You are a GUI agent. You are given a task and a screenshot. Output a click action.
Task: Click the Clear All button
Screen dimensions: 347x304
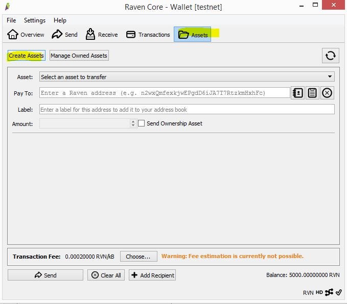tap(106, 275)
